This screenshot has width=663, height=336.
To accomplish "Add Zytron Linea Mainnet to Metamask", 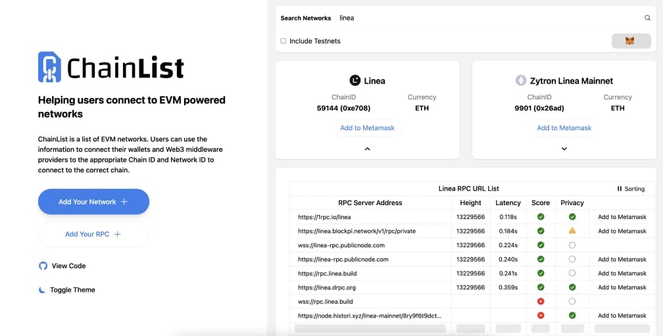I will [x=564, y=128].
